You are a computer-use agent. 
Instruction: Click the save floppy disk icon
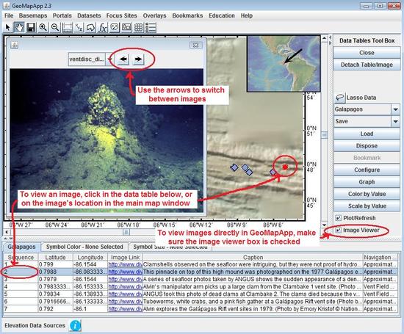click(x=31, y=27)
